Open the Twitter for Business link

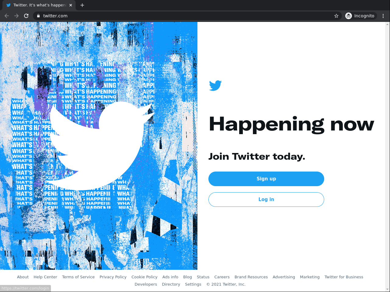click(x=344, y=277)
